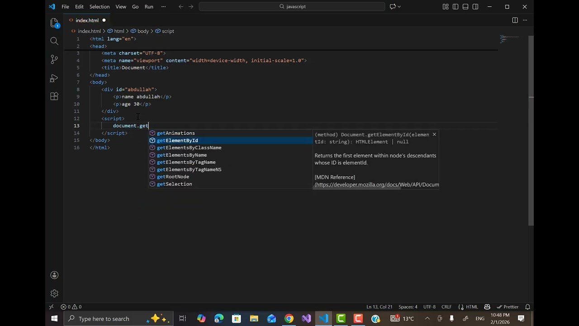Click the editor vertical scrollbar
This screenshot has width=579, height=326.
531,131
